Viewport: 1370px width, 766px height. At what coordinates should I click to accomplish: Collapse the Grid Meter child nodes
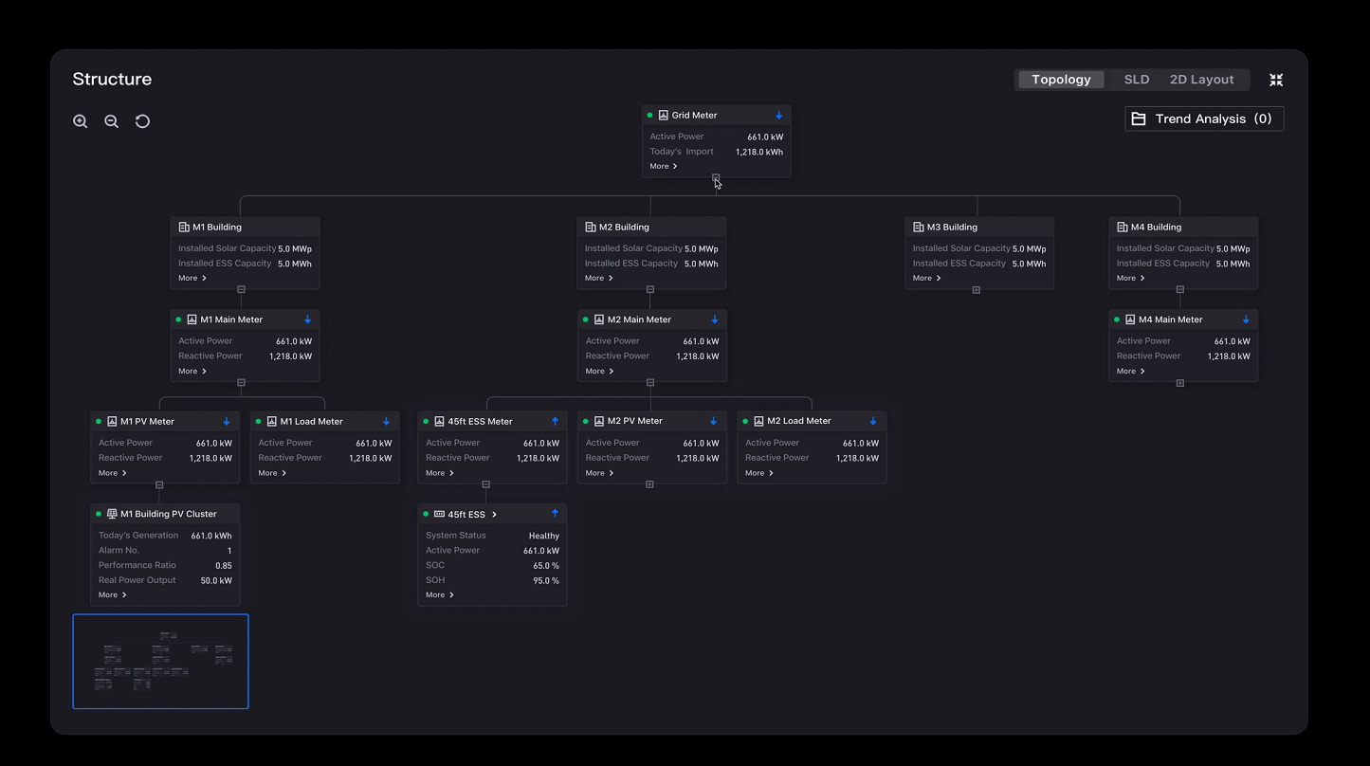716,178
